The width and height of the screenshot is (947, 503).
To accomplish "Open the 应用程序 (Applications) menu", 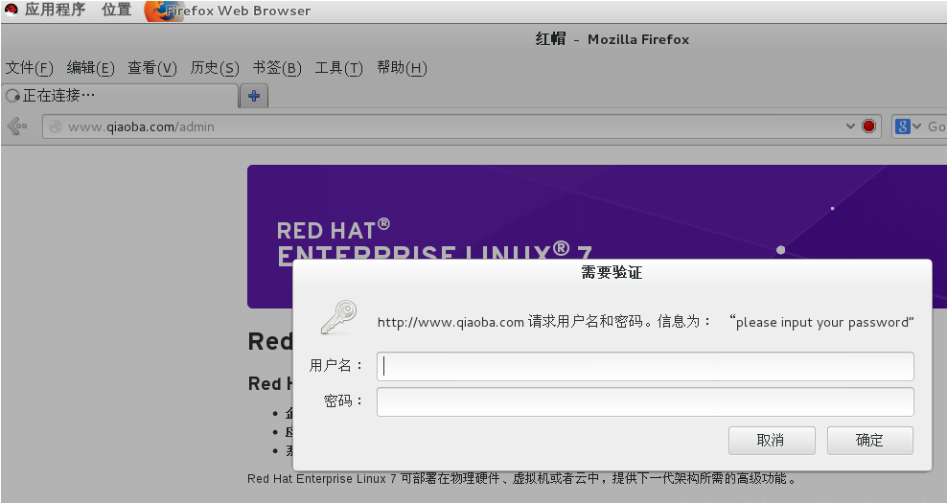I will click(x=55, y=10).
